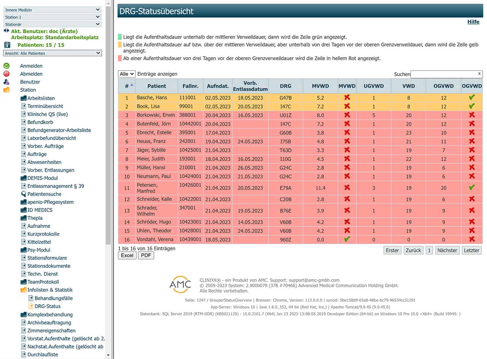Open Entlassmanagement § 39 menu entry
Screen dimensions: 487x359
pos(56,186)
